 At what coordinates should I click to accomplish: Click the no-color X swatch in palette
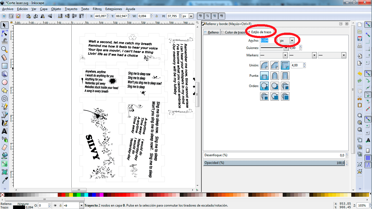click(2, 195)
